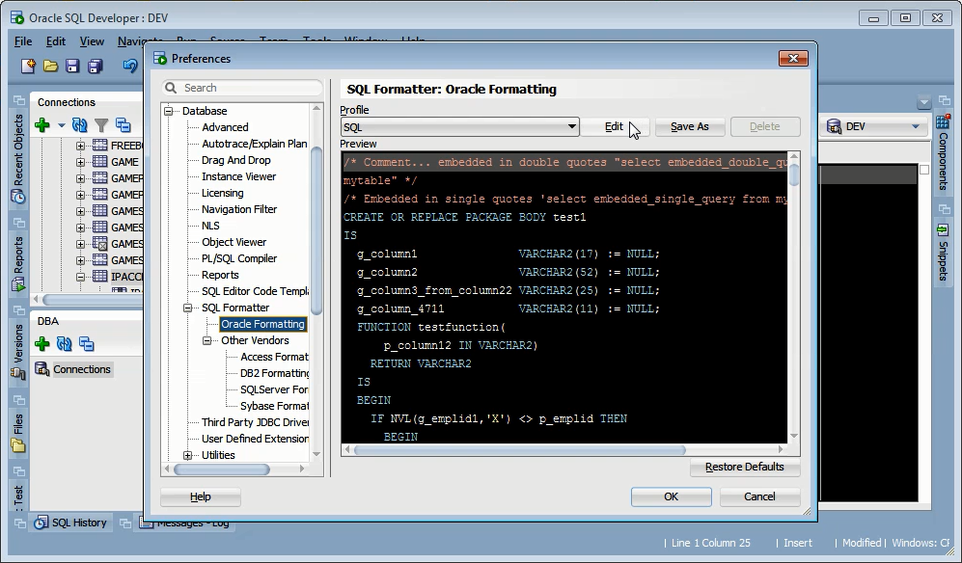Click the refresh icon in DBA panel
This screenshot has height=563, width=962.
pos(65,344)
